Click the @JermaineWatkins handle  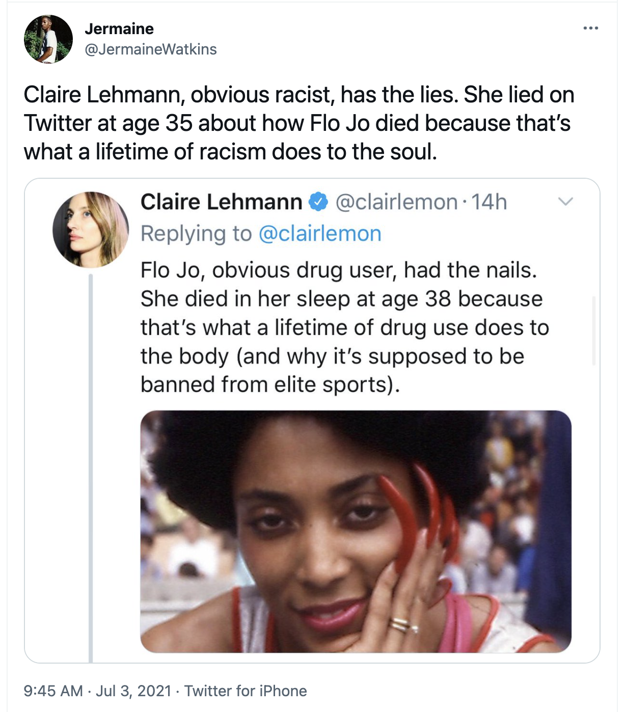tap(150, 50)
